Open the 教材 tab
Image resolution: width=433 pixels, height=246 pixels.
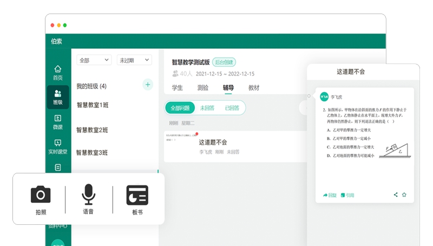254,88
